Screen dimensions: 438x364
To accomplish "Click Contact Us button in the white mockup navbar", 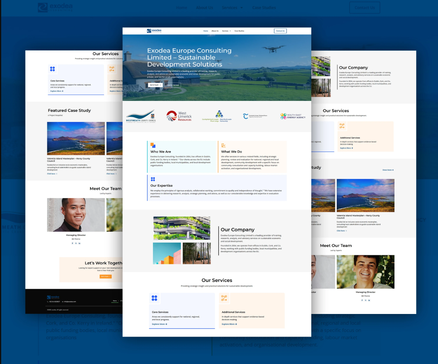I will pyautogui.click(x=280, y=31).
